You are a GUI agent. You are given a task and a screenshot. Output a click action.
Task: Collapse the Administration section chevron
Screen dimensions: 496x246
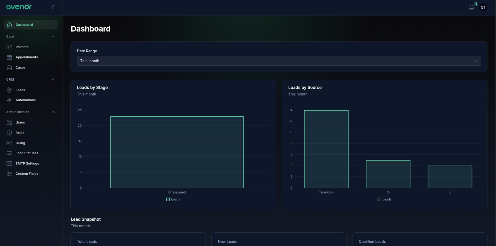pyautogui.click(x=53, y=112)
